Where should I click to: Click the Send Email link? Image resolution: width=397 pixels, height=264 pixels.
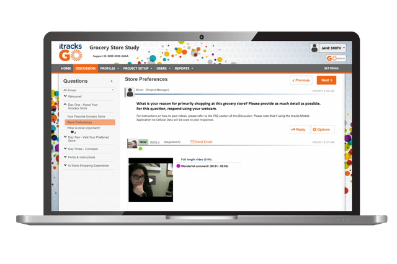point(203,142)
